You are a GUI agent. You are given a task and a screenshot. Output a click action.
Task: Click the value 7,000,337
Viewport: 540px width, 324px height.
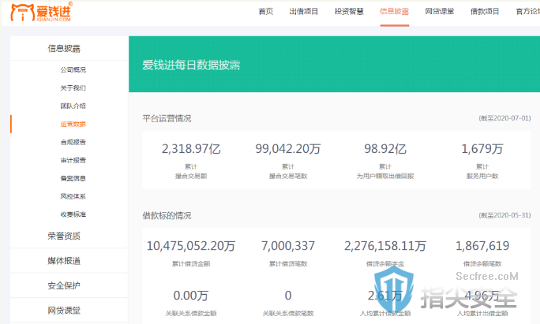point(288,246)
